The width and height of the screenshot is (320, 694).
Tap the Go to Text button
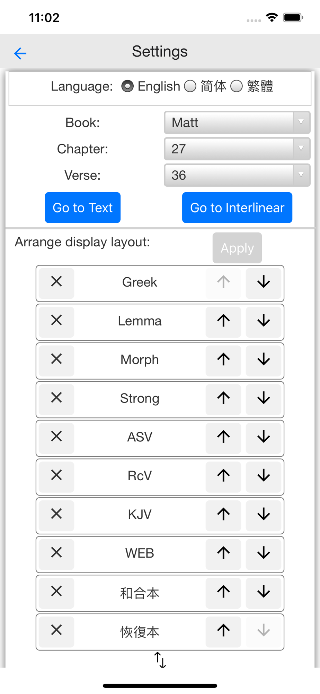click(x=83, y=208)
